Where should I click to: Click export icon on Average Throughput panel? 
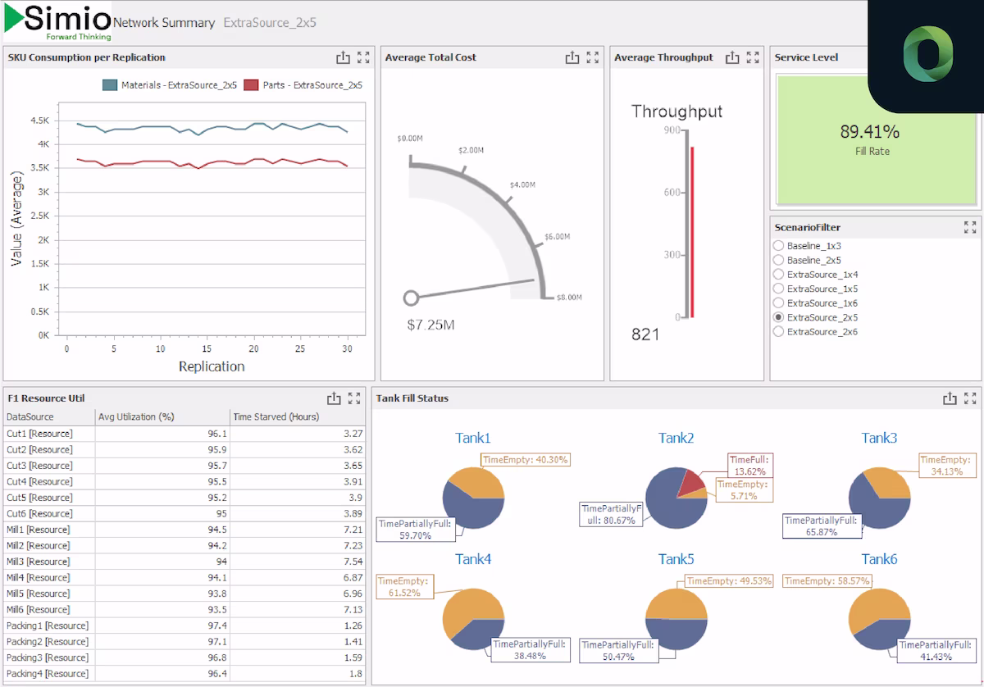click(x=732, y=57)
